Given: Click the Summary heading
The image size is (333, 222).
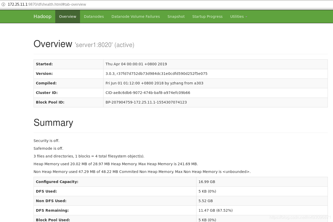Looking at the screenshot, I should [x=53, y=123].
